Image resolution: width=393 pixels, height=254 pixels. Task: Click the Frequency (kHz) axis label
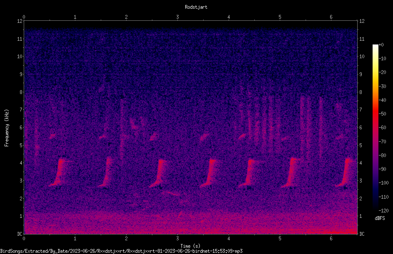pos(7,128)
